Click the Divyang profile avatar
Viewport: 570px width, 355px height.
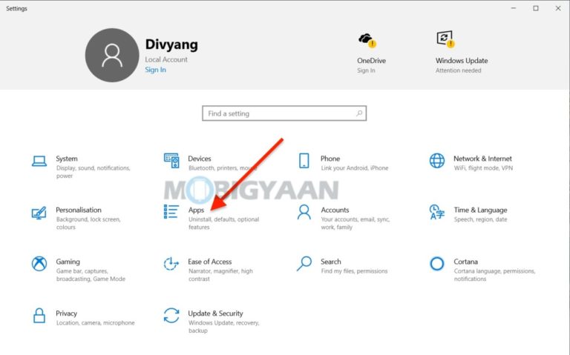112,55
